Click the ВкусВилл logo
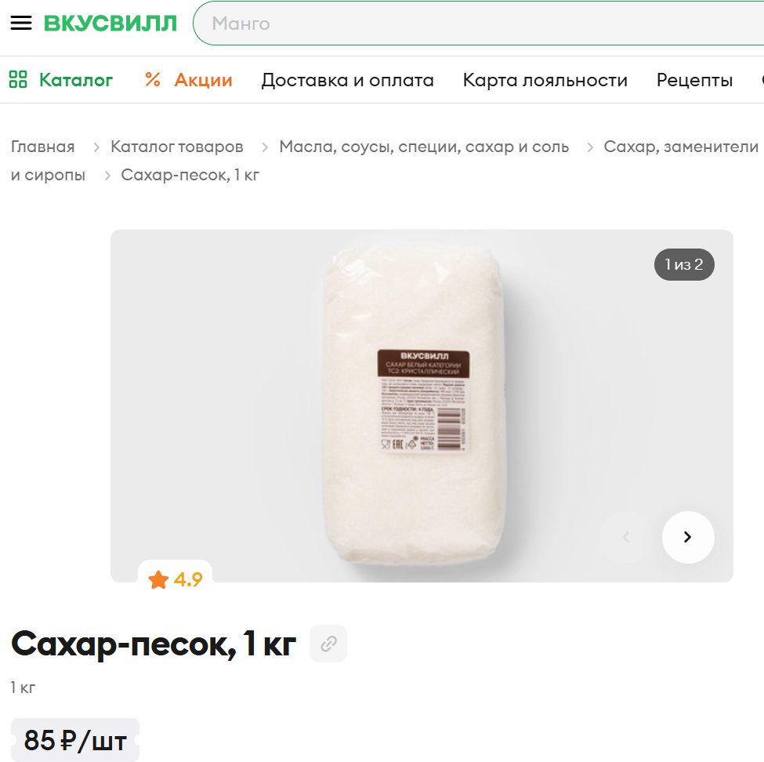The width and height of the screenshot is (764, 762). click(110, 24)
